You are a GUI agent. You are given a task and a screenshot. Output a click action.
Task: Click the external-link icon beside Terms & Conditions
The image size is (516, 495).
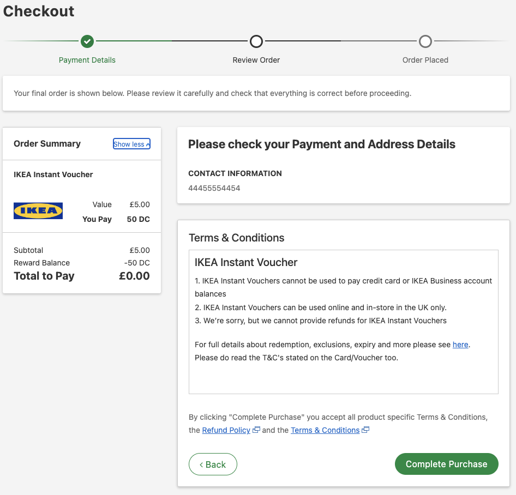(x=365, y=430)
